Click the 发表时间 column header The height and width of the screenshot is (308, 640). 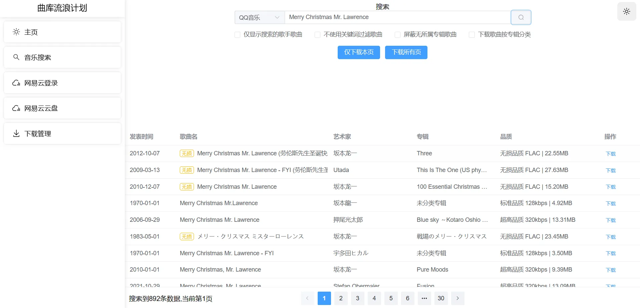141,137
